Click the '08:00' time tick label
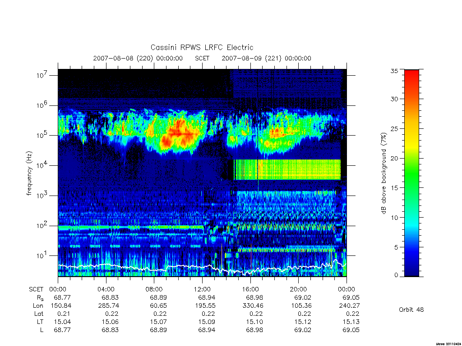The width and height of the screenshot is (462, 346). click(x=154, y=290)
